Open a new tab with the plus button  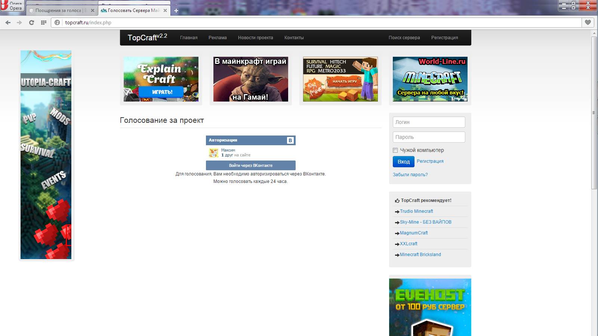(x=176, y=10)
